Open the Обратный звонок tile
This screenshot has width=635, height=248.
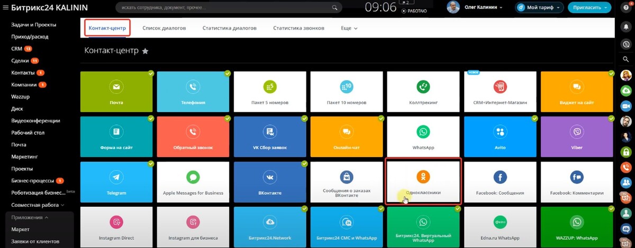193,137
